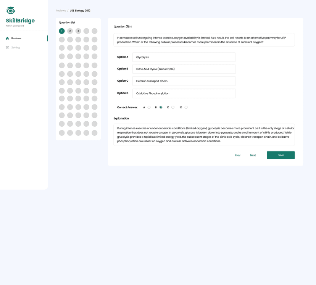Viewport: 316px width, 285px height.
Task: Click the UEE Biology 2012 breadcrumb
Action: [x=80, y=11]
